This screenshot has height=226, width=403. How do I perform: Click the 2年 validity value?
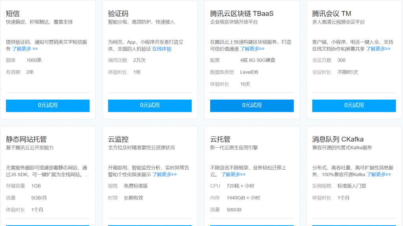(30, 72)
